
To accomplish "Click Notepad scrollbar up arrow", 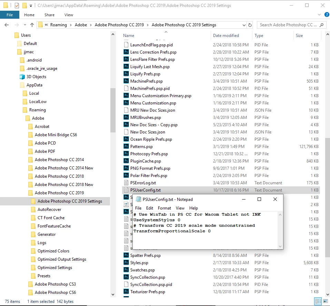I will (x=280, y=215).
